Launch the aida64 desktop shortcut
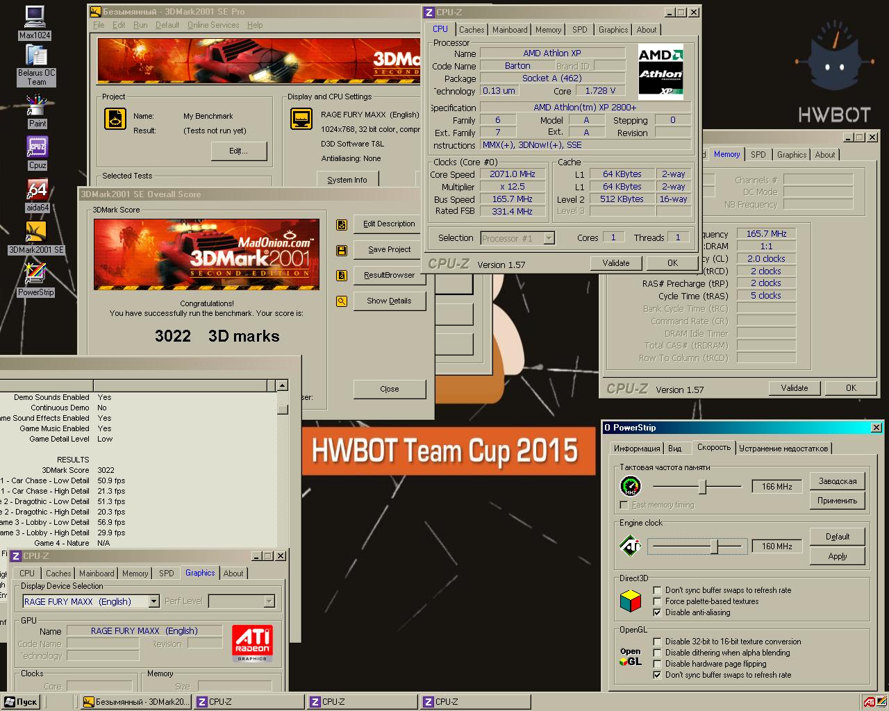 click(x=37, y=196)
